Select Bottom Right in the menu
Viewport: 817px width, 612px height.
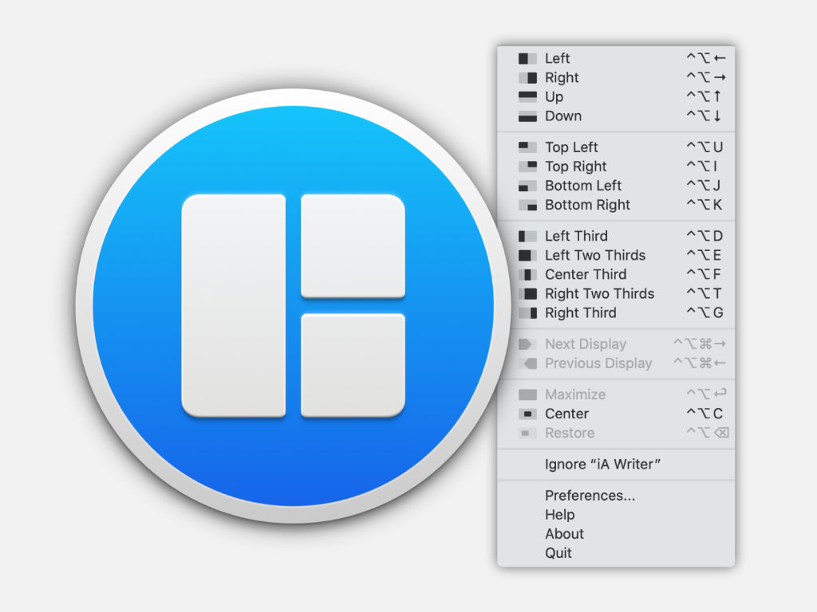(x=616, y=205)
